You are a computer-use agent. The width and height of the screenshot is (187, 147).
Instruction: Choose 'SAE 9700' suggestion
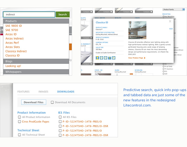pos(12,30)
